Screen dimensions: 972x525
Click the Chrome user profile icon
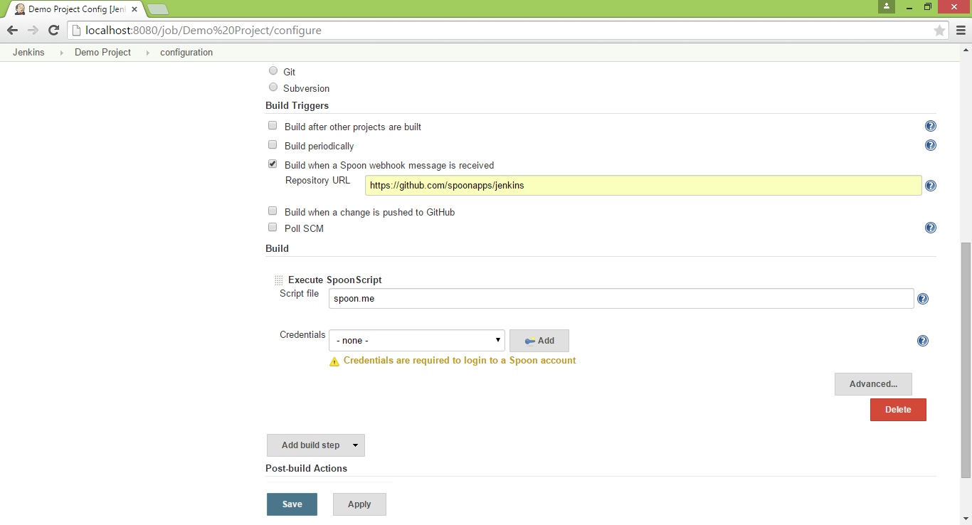click(x=886, y=6)
